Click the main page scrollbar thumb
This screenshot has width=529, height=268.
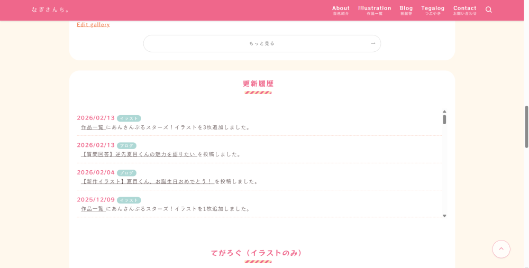tap(526, 127)
